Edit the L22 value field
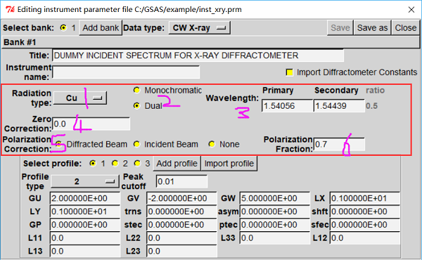Screen dimensions: 422x260 click(x=181, y=238)
